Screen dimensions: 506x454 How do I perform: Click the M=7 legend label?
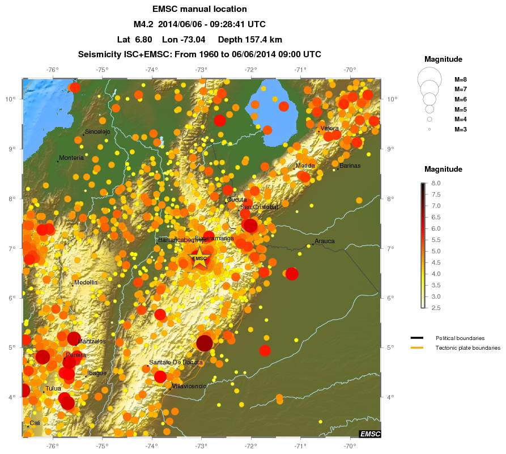(x=461, y=89)
